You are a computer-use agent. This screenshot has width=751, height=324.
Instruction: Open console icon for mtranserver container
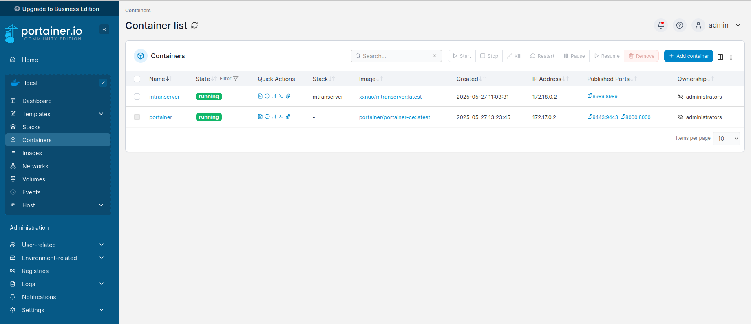(281, 96)
